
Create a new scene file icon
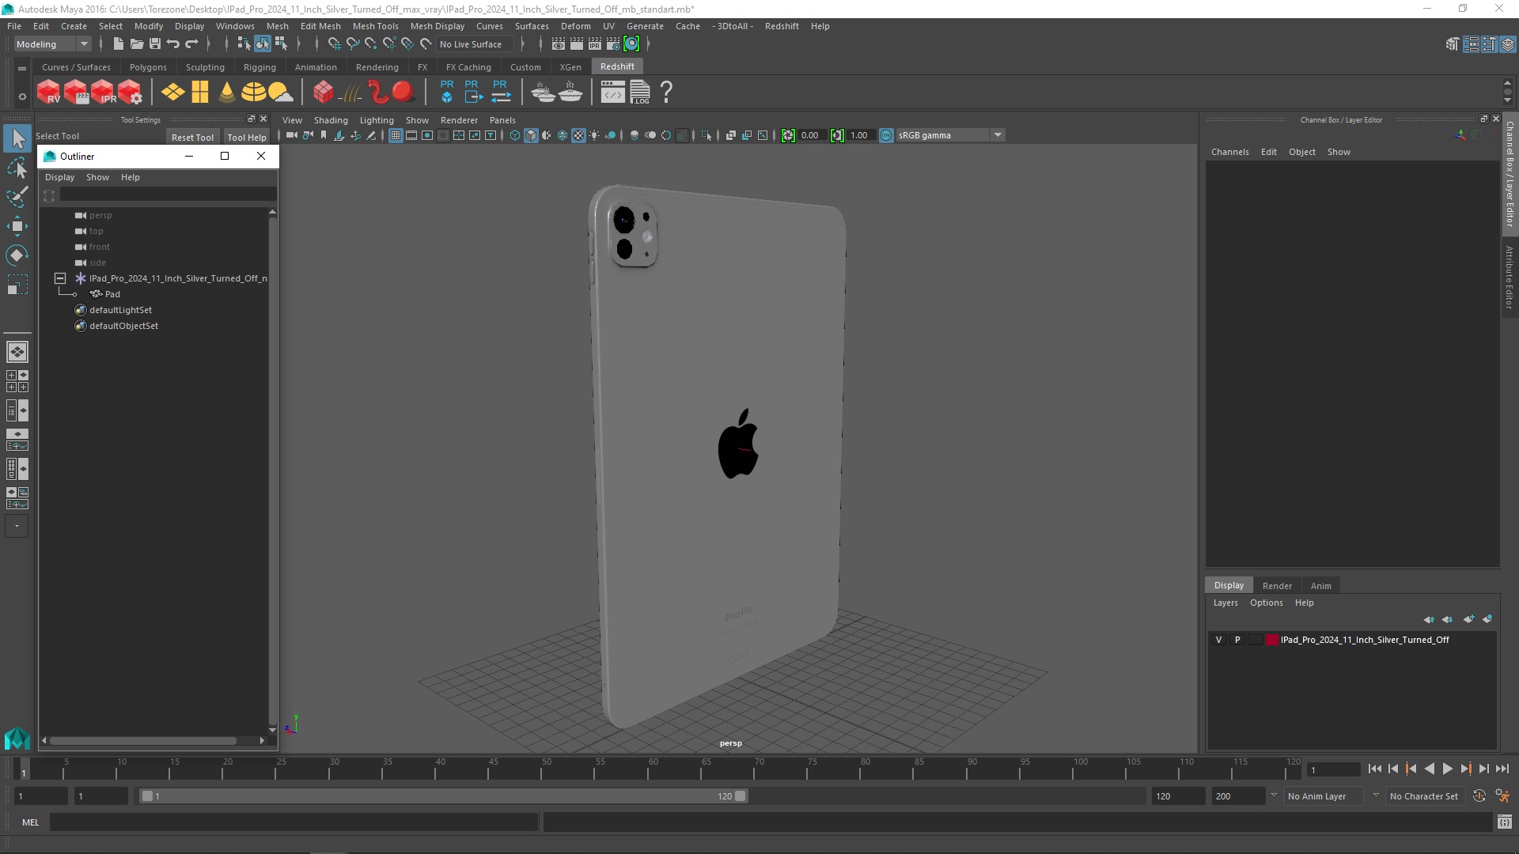[119, 44]
